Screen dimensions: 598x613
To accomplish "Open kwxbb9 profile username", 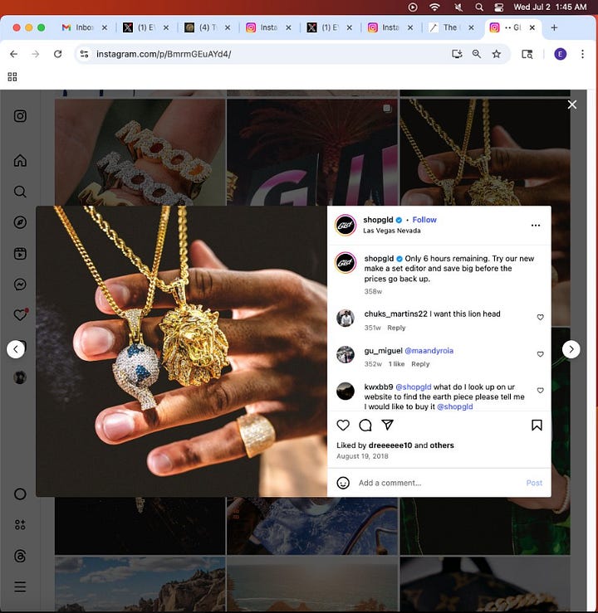I will point(378,387).
